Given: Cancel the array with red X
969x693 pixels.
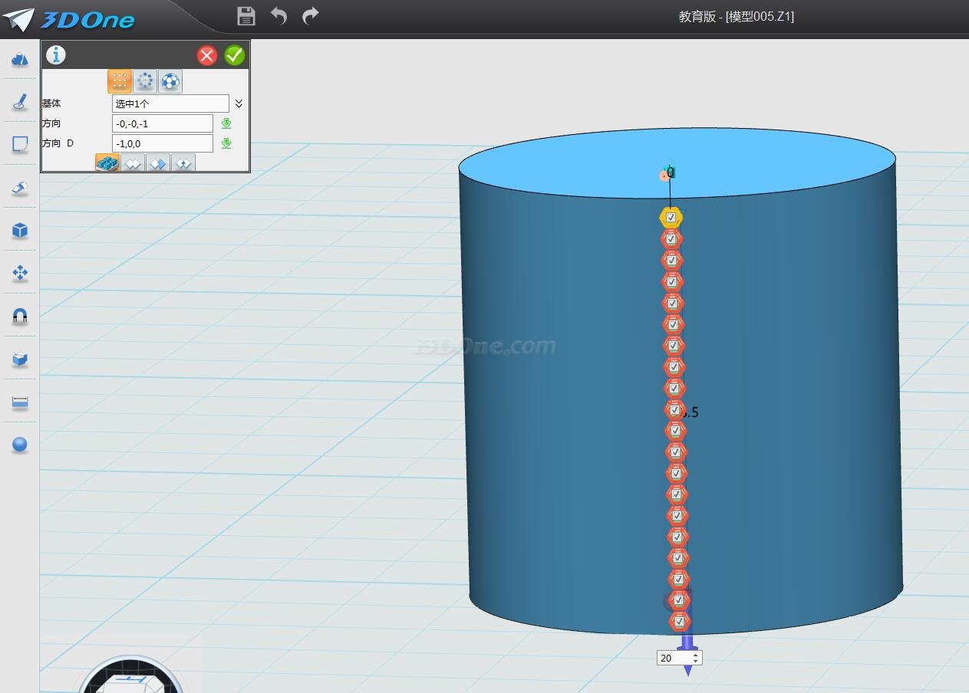Looking at the screenshot, I should (x=207, y=55).
